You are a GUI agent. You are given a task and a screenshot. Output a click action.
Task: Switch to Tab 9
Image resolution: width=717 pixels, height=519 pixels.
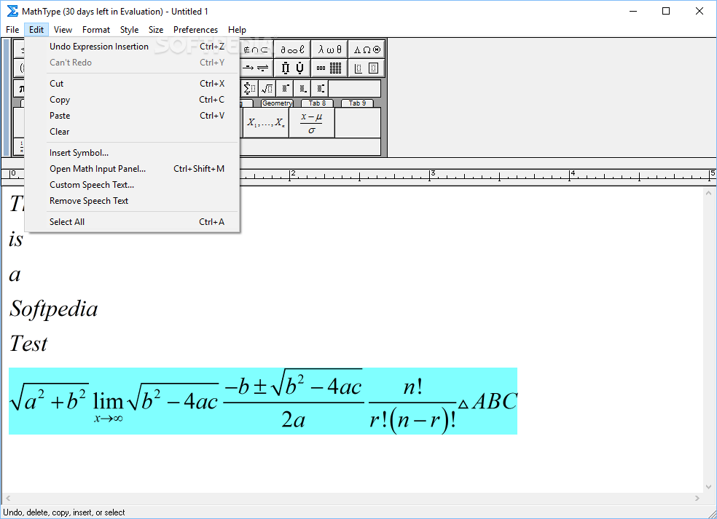click(358, 103)
